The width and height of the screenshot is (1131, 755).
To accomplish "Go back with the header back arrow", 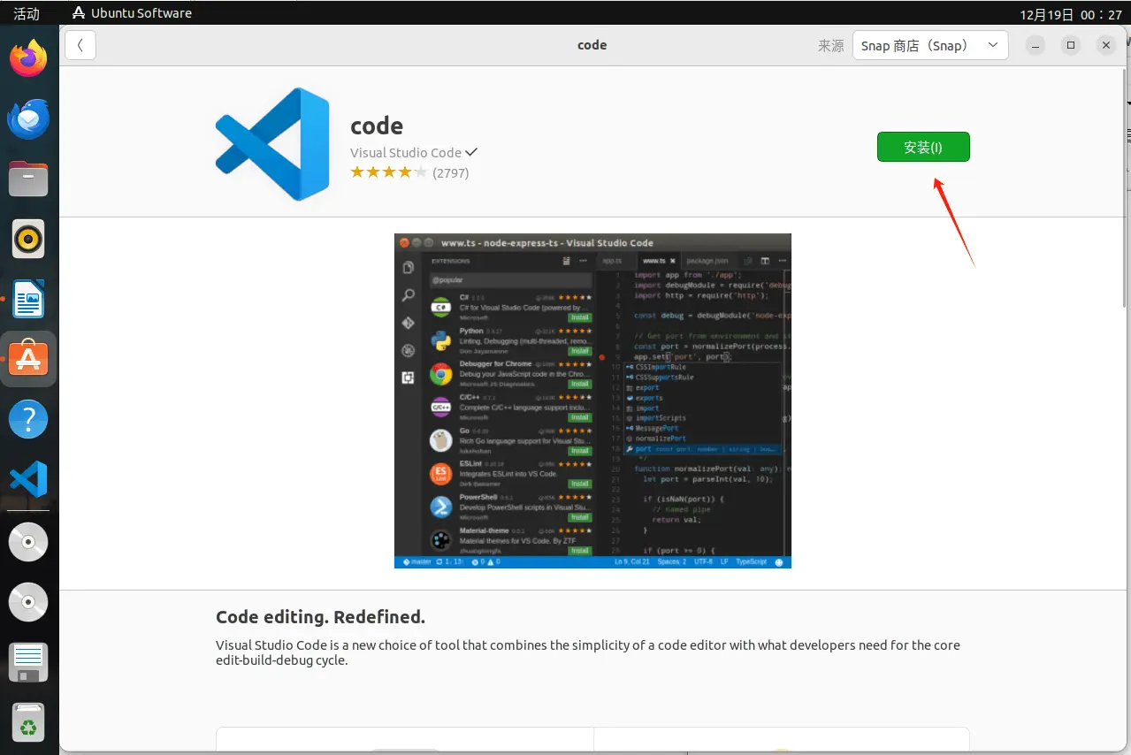I will point(80,45).
